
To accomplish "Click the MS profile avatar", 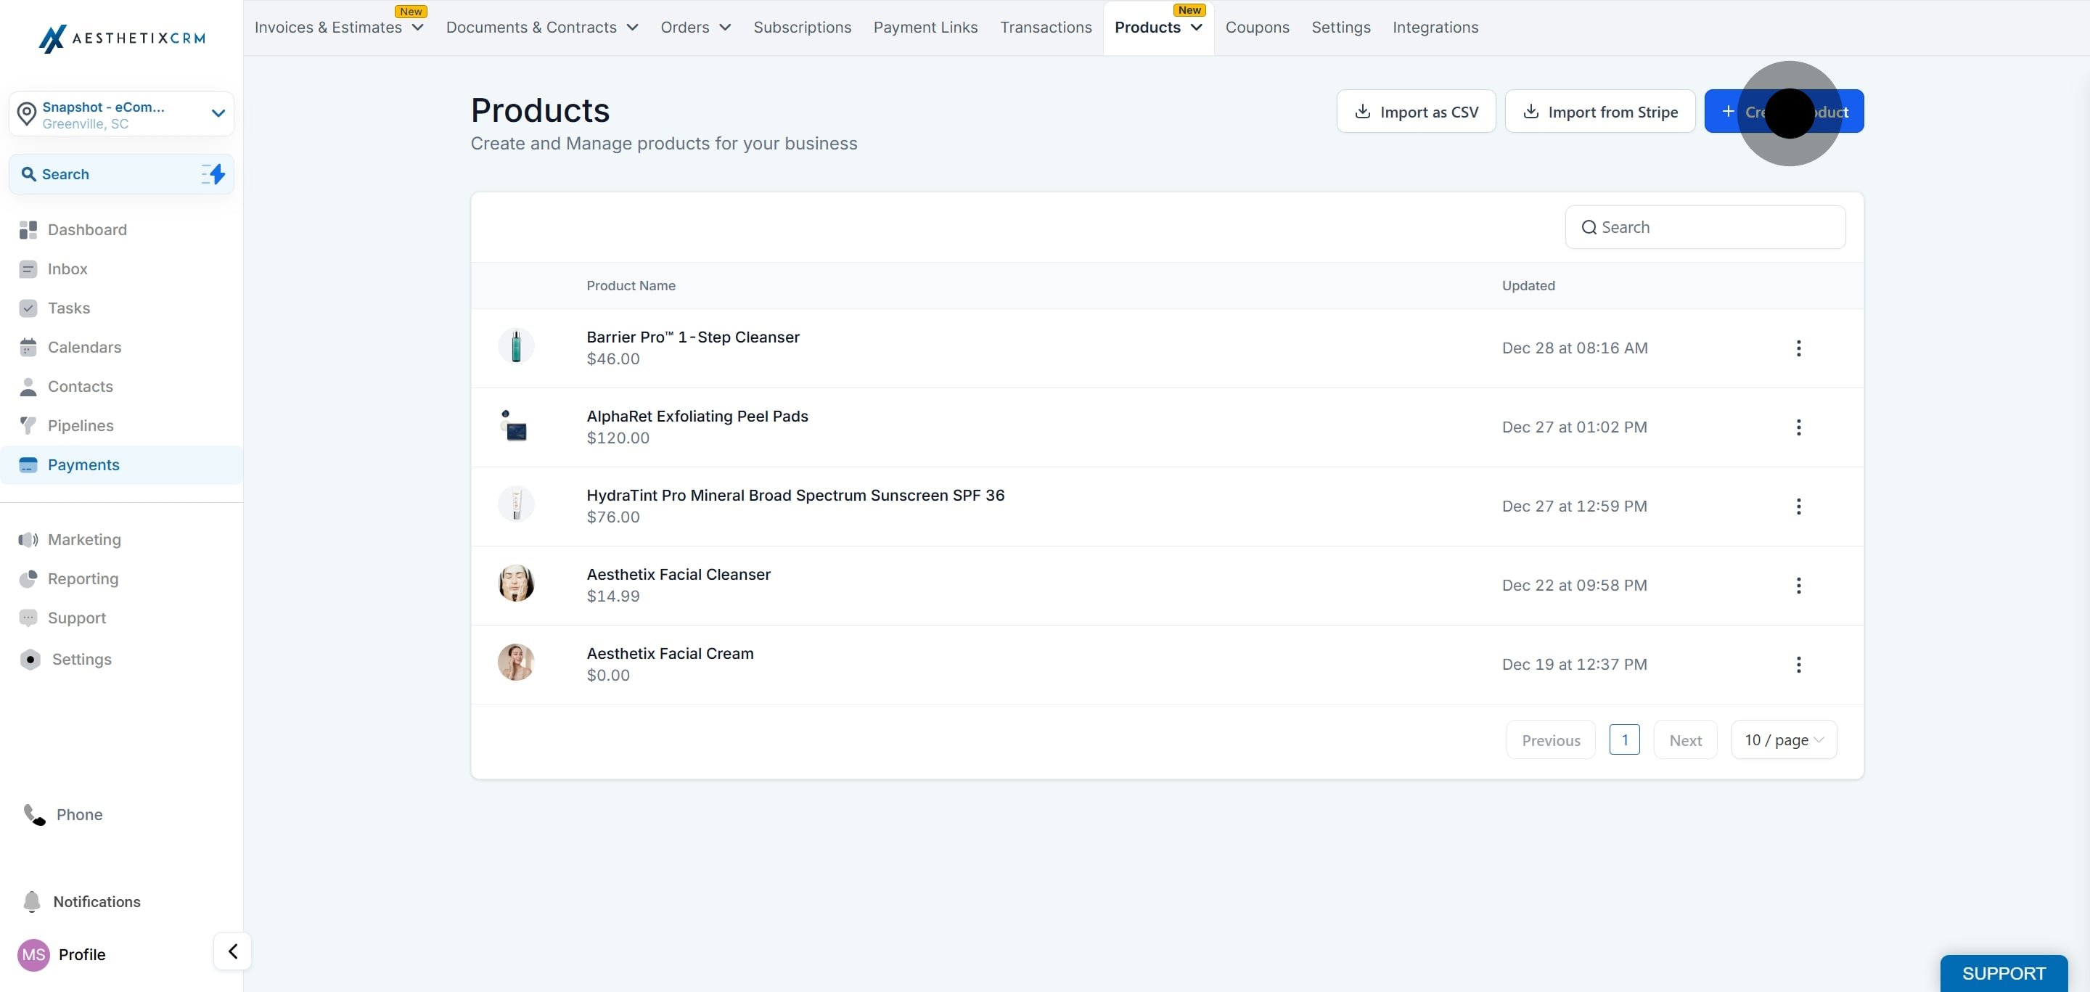I will coord(33,955).
